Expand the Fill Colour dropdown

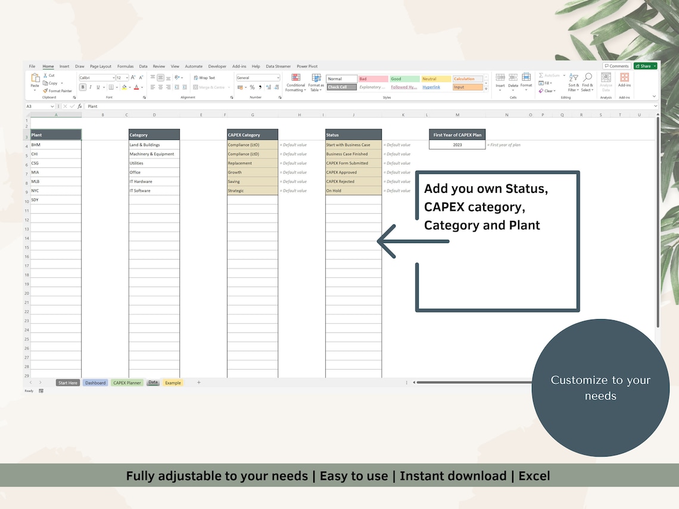tap(130, 86)
